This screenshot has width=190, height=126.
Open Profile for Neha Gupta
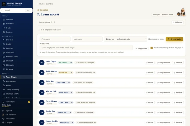point(150,62)
